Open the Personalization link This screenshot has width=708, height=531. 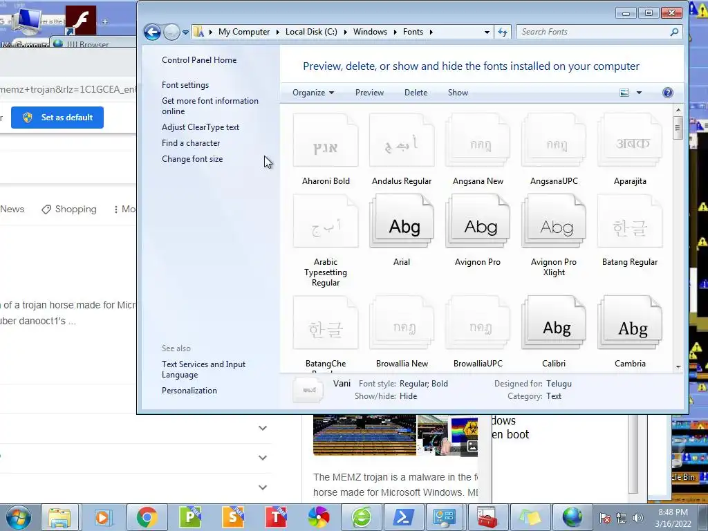click(189, 391)
